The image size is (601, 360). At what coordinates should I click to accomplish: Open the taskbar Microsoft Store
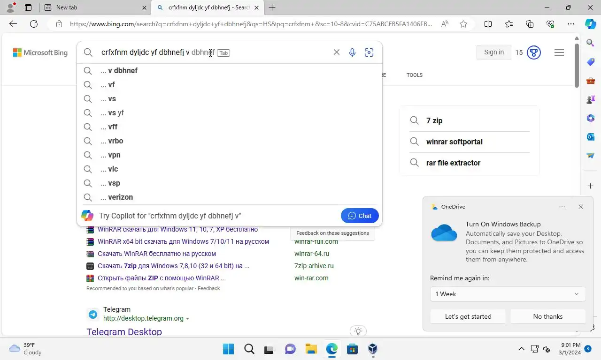pos(353,349)
